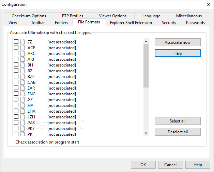
Task: Click the Help button under Associate now
Action: click(178, 53)
